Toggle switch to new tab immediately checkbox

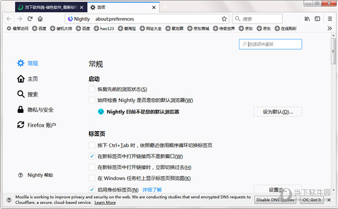tap(92, 167)
